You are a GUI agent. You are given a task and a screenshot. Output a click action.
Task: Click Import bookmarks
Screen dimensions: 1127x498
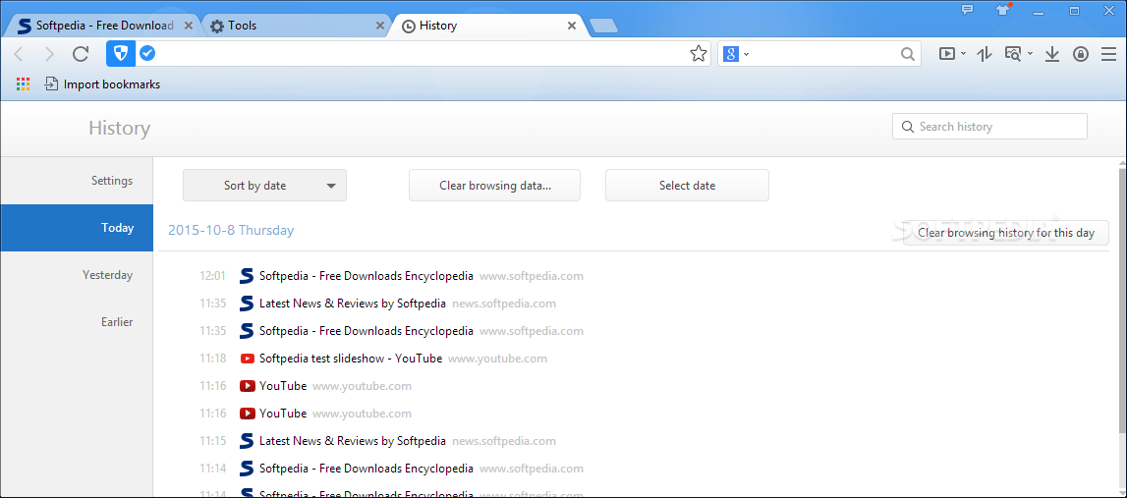[102, 84]
